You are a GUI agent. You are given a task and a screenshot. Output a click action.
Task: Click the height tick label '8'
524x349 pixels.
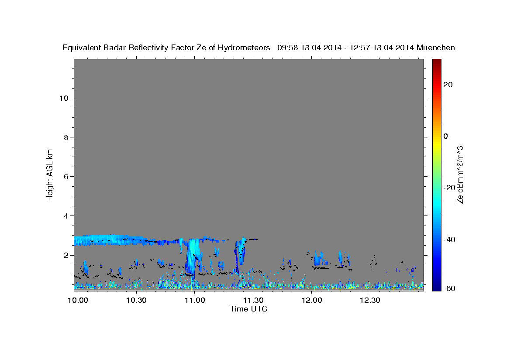66,137
